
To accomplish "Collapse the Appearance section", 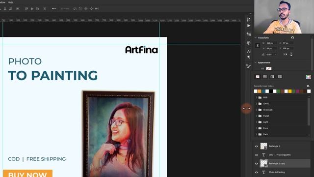I will point(255,62).
